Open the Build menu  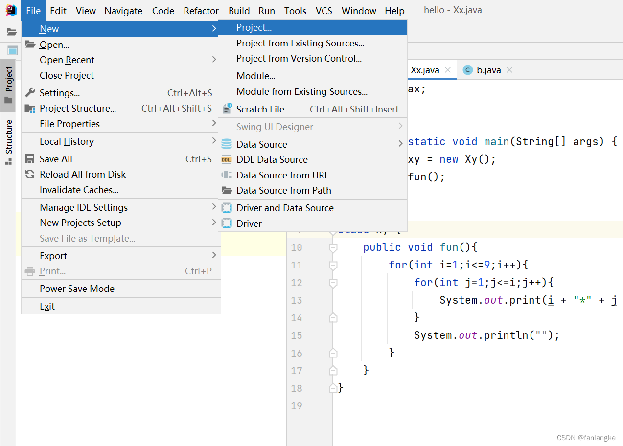(239, 11)
